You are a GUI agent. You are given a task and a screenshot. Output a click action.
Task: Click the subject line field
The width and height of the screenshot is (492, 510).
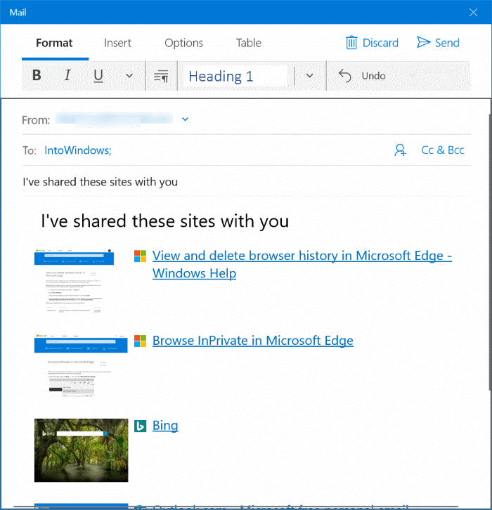[247, 182]
